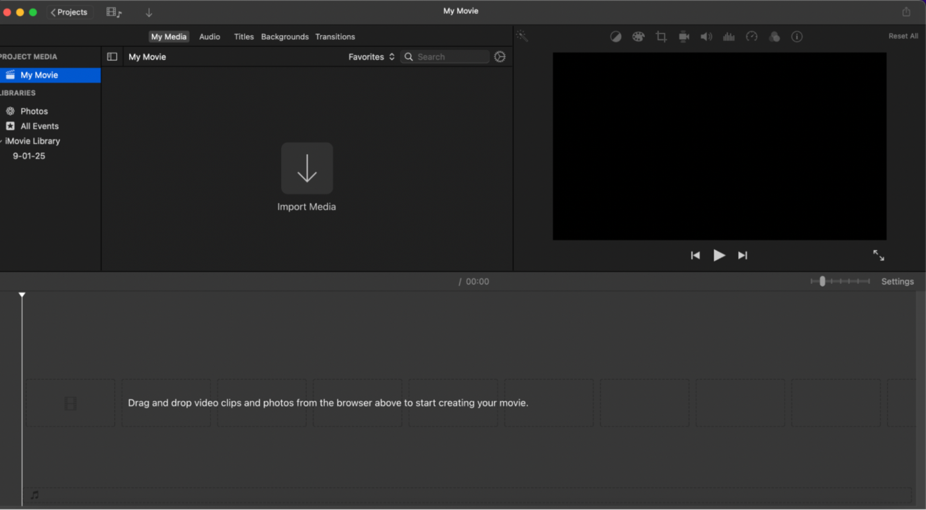
Task: Click the clapperboard icon beside My Movie
Action: [x=11, y=75]
